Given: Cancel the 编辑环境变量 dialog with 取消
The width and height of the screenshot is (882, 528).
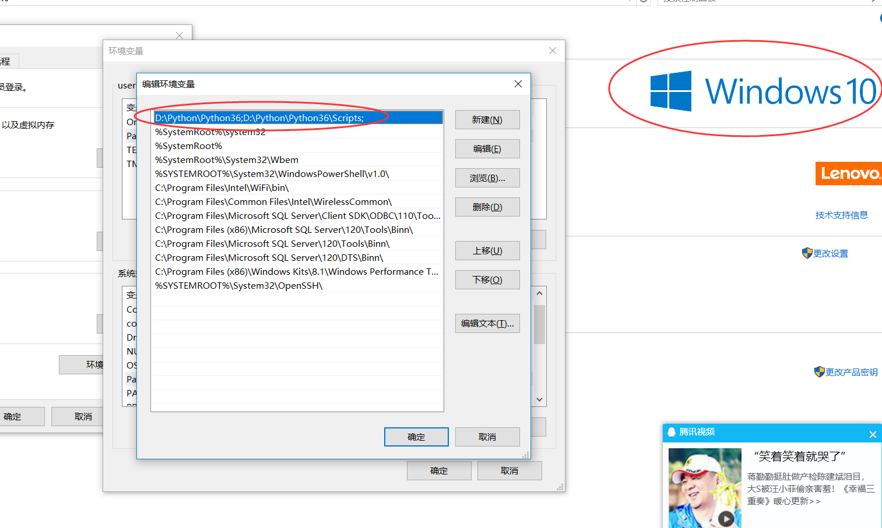Looking at the screenshot, I should (x=487, y=437).
